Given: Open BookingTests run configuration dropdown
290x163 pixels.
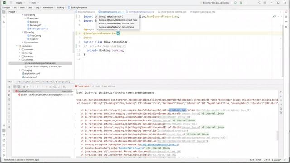Looking at the screenshot, I should click(216, 3).
